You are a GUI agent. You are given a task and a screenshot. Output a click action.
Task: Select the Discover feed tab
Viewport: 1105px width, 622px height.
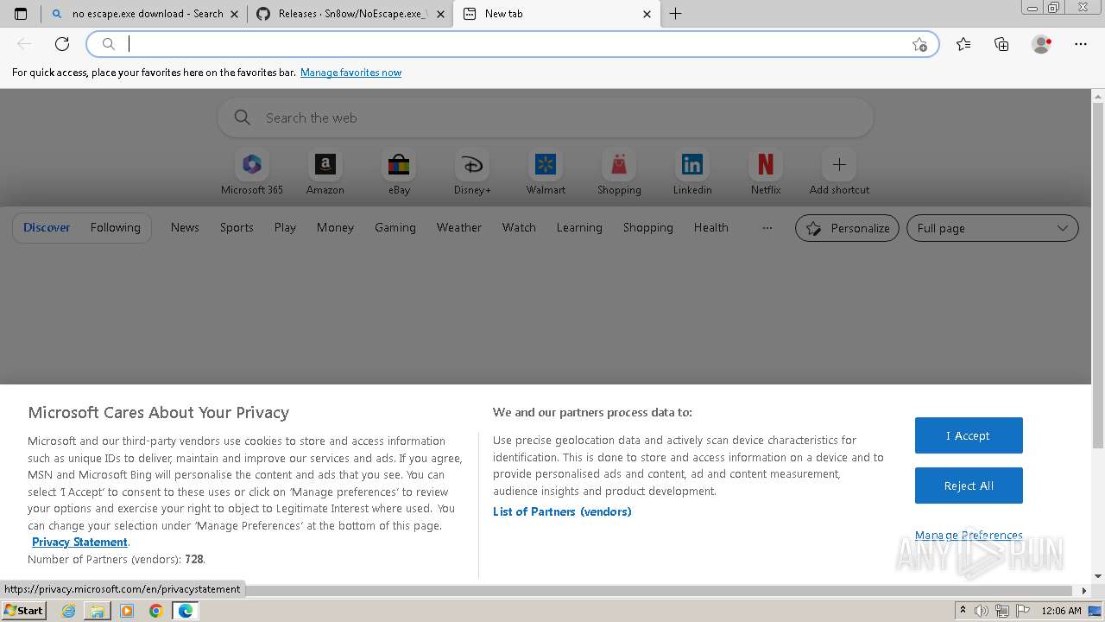pos(47,228)
